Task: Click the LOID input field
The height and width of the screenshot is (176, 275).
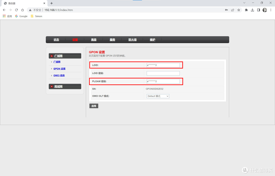Action: (x=163, y=65)
